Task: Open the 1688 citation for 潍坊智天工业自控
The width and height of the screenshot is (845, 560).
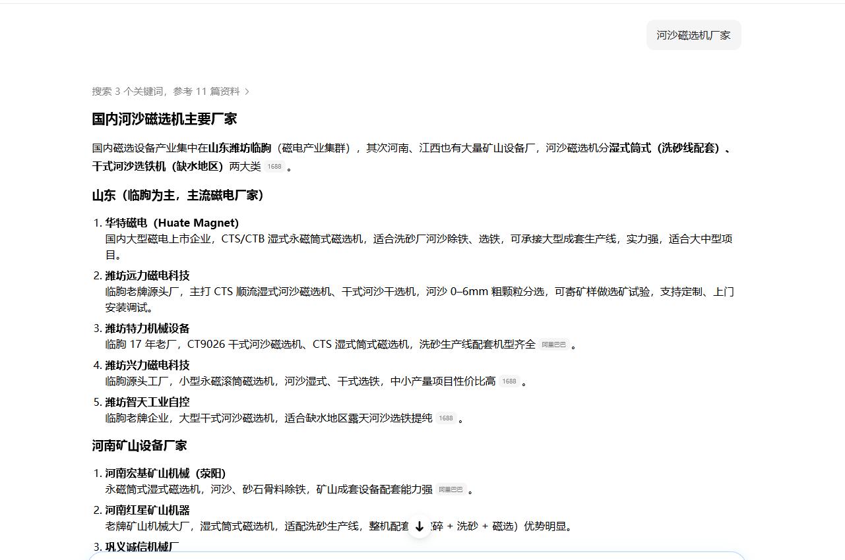Action: 446,418
